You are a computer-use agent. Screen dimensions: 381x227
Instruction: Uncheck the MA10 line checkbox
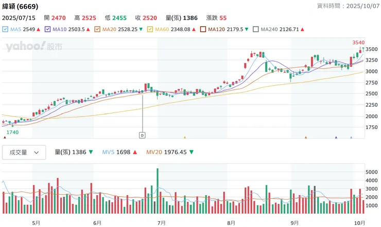click(x=48, y=30)
